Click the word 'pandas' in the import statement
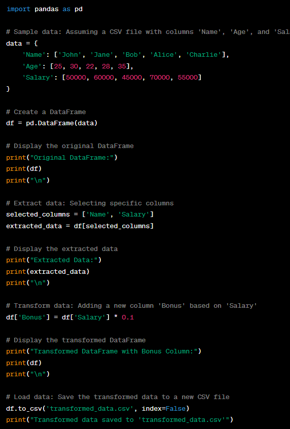 pos(46,9)
